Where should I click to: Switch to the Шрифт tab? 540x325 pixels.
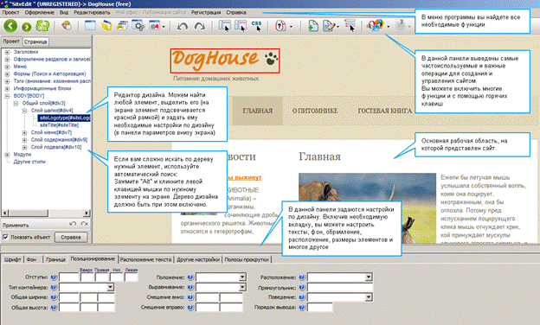pos(13,259)
